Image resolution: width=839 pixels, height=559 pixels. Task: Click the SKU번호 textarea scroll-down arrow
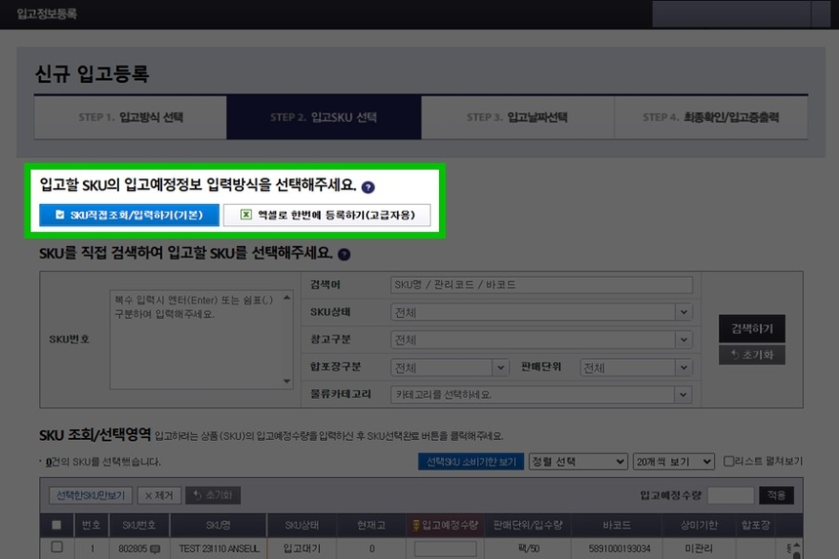(x=287, y=381)
